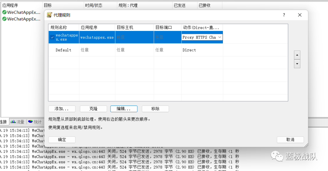Screen dimensions: 328x171
Task: Click the help question mark in the dialog
Action: coord(284,15)
